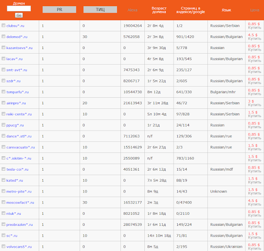This screenshot has width=264, height=251.
Task: Tick the checkbox for clubsu*.ru
Action: (3, 26)
